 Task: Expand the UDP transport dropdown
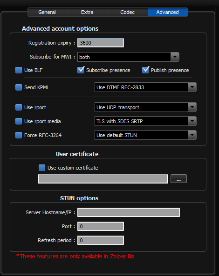coord(145,107)
